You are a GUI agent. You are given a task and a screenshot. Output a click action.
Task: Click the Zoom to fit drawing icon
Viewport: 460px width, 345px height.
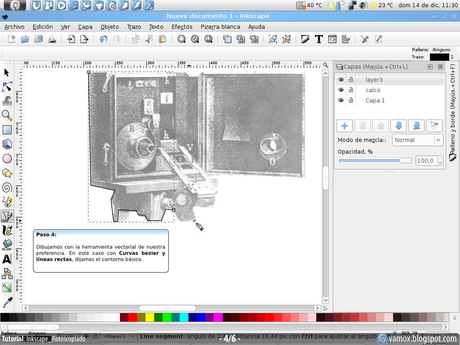click(195, 39)
